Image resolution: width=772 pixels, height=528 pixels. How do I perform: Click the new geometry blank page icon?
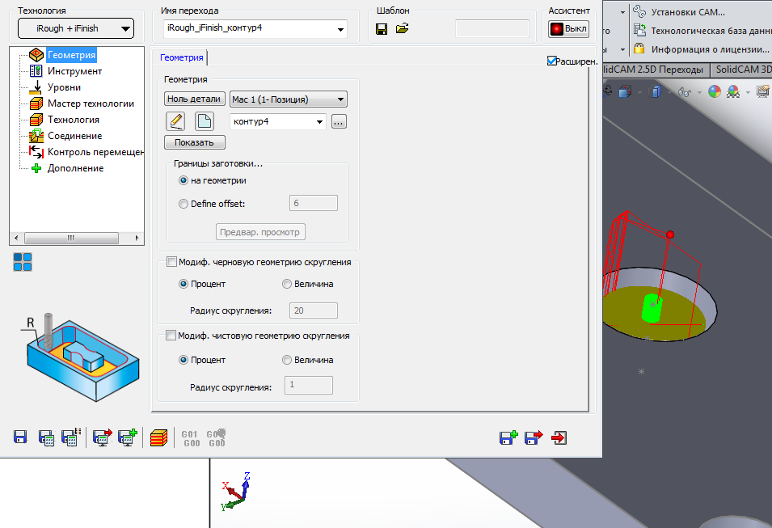(205, 121)
